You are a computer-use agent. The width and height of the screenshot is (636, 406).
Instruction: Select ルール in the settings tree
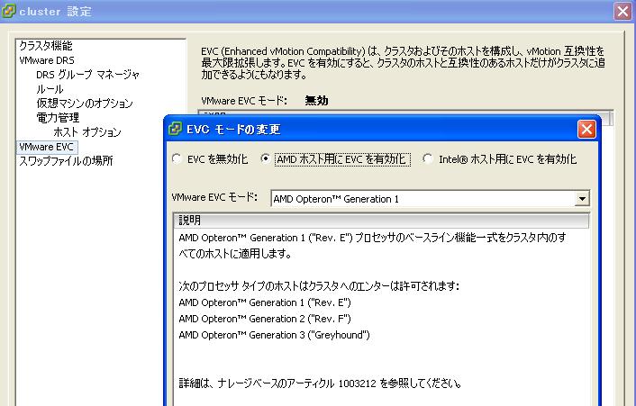coord(50,89)
